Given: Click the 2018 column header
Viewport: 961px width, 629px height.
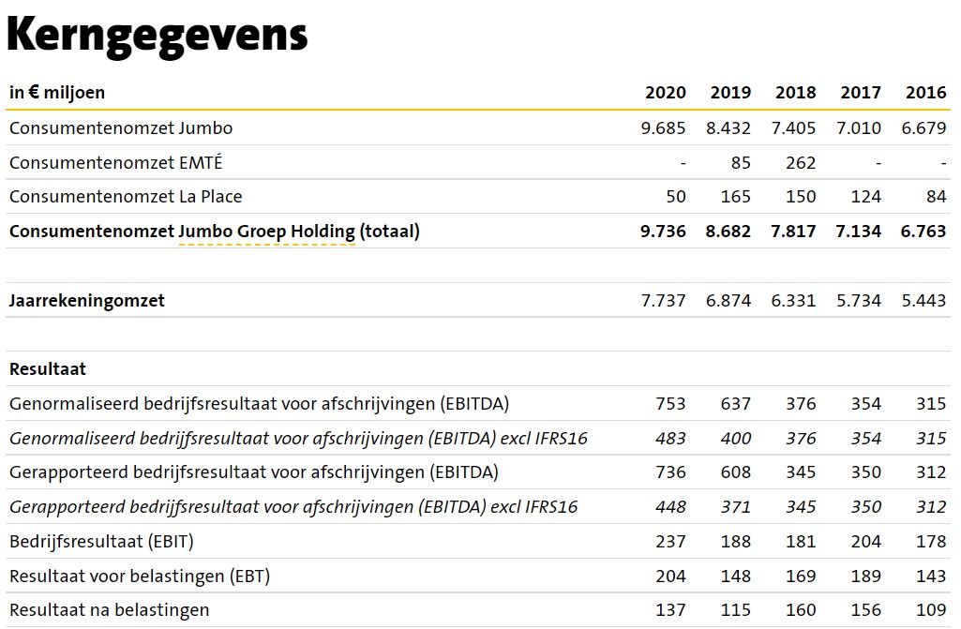Looking at the screenshot, I should [796, 93].
